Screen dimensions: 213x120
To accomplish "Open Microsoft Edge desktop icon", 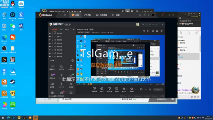I will click(x=4, y=39).
